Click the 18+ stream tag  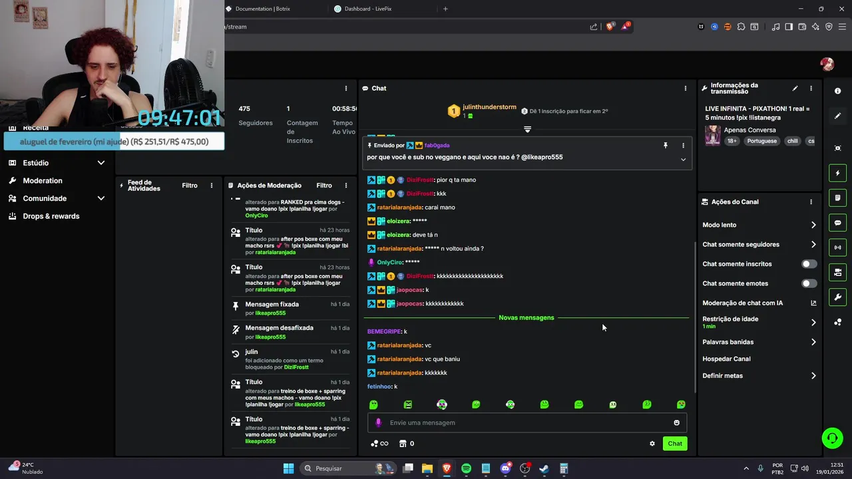point(732,141)
